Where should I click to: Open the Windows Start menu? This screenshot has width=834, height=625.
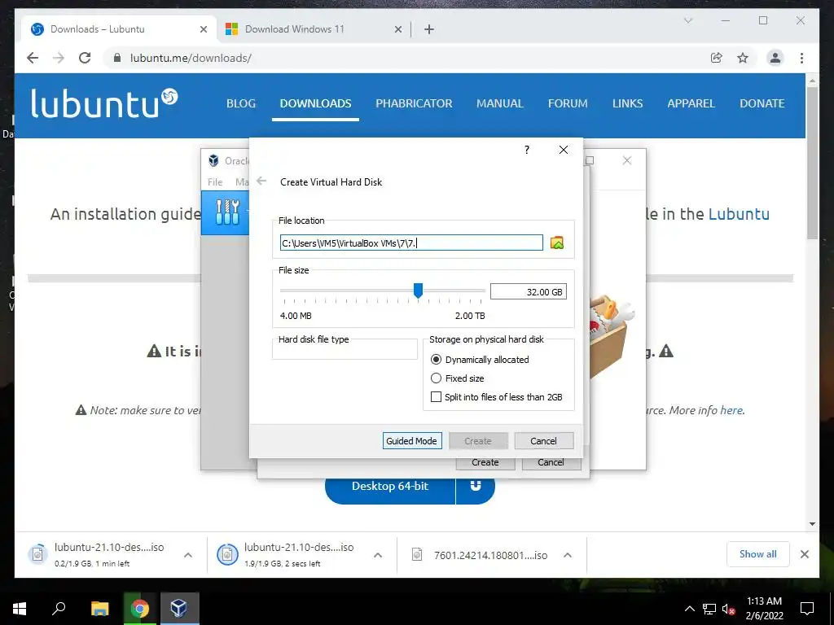click(x=20, y=609)
